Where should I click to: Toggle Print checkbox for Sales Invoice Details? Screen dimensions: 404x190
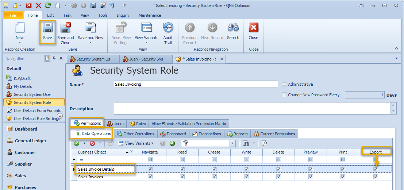click(x=343, y=169)
